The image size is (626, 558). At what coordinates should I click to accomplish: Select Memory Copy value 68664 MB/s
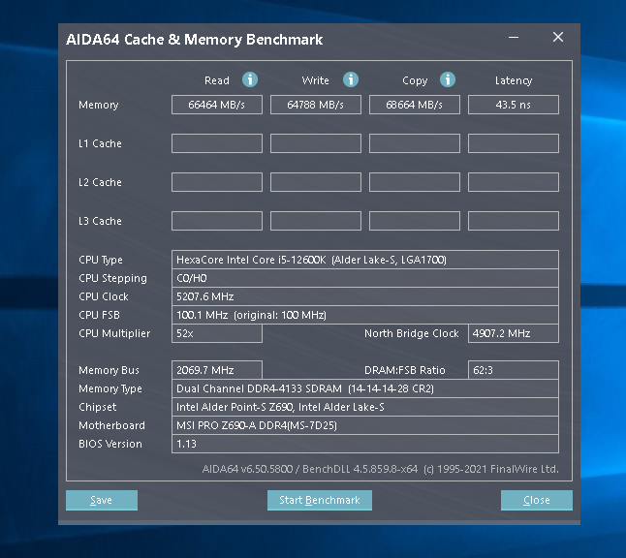click(x=415, y=105)
